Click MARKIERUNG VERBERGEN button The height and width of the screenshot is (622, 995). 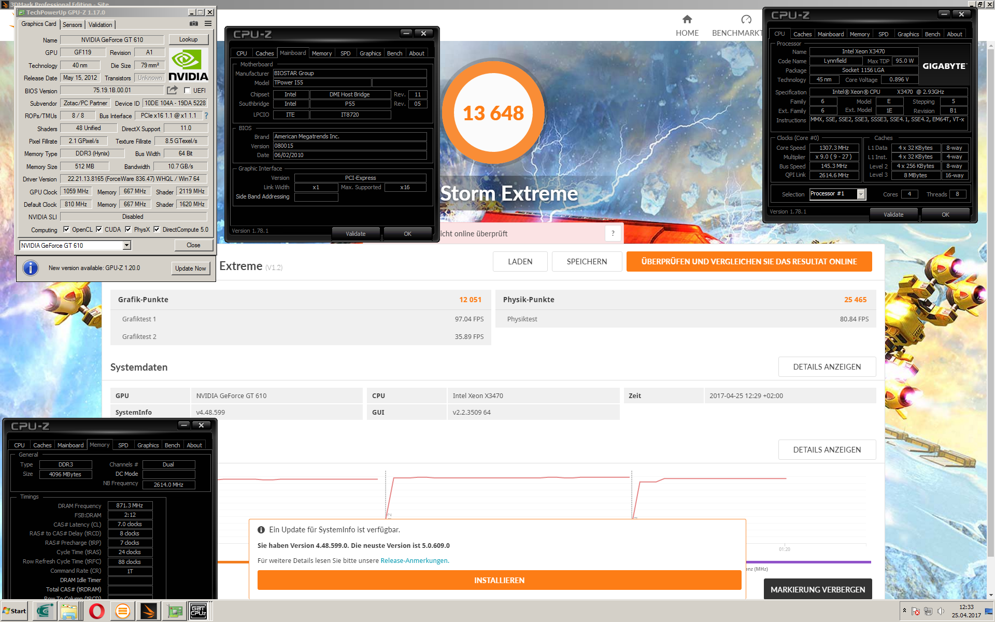(x=817, y=590)
